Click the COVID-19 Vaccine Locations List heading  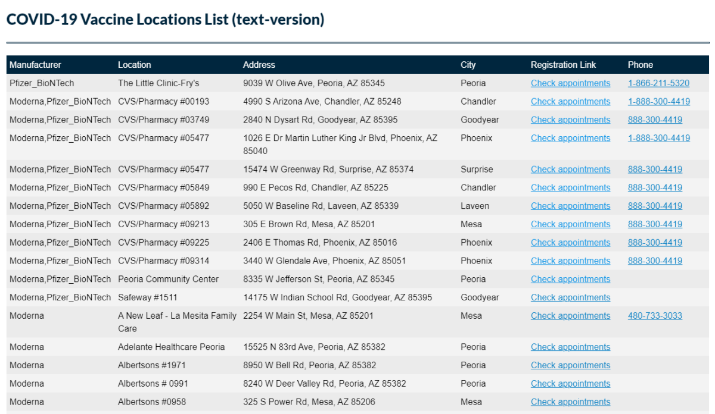pos(165,20)
